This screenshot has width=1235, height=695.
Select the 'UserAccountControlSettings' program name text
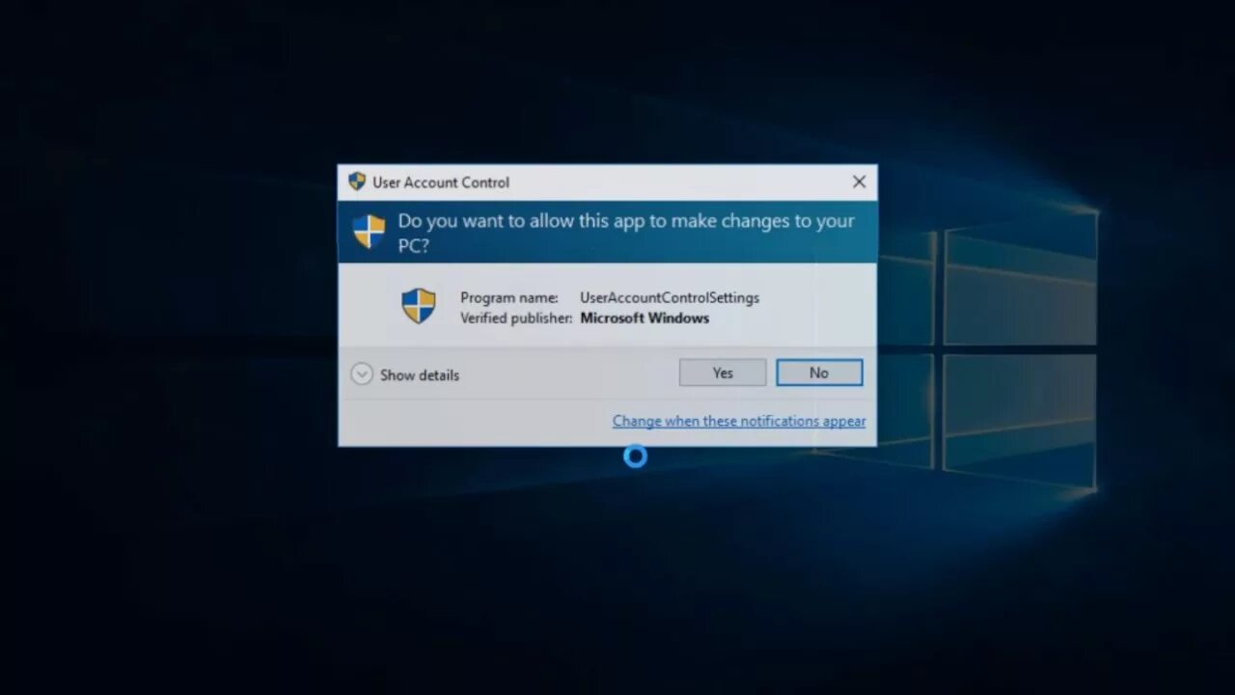[x=670, y=297]
